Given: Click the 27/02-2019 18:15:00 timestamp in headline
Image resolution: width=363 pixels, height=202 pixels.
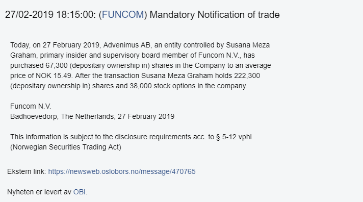Looking at the screenshot, I should coord(50,15).
